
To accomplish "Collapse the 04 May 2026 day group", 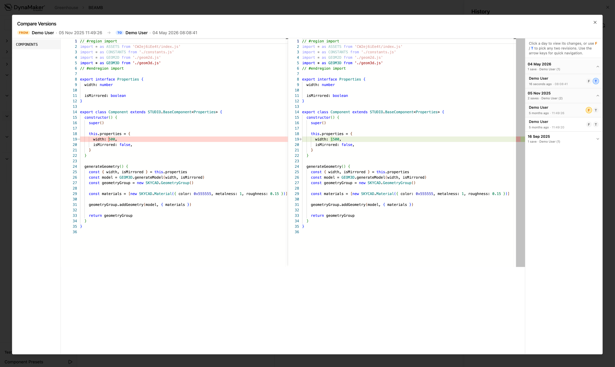I will click(x=597, y=67).
